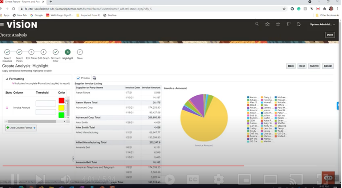
Task: Open video settings gear
Action: (x=218, y=179)
